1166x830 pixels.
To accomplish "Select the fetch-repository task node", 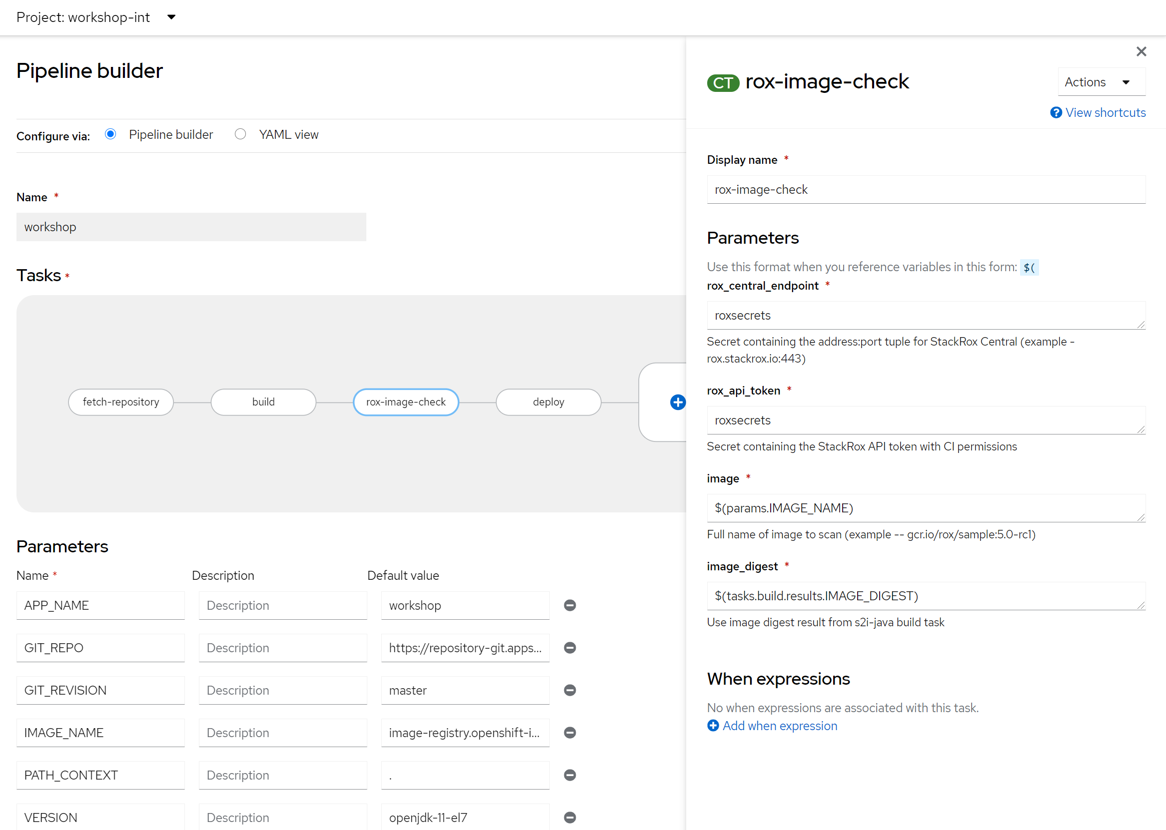I will pyautogui.click(x=120, y=402).
